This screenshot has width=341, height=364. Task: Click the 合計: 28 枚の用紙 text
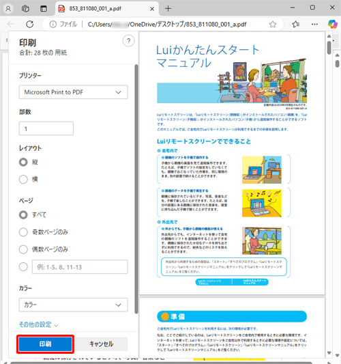tap(43, 53)
